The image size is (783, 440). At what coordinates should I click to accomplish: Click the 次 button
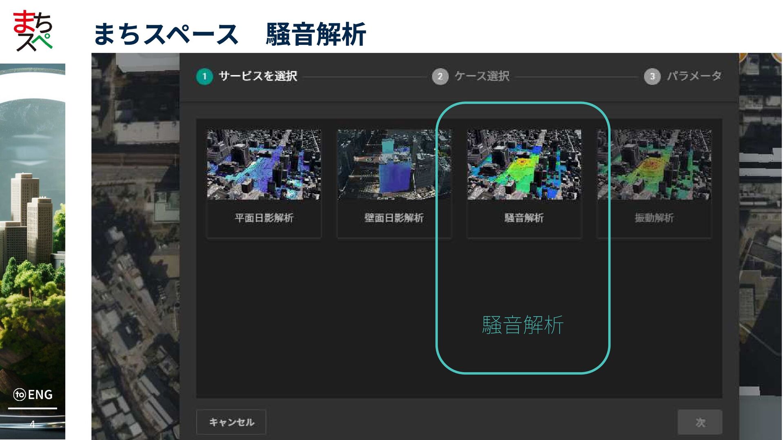pyautogui.click(x=700, y=422)
